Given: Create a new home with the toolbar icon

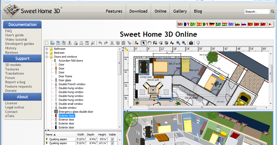Looking at the screenshot, I should pyautogui.click(x=47, y=43).
